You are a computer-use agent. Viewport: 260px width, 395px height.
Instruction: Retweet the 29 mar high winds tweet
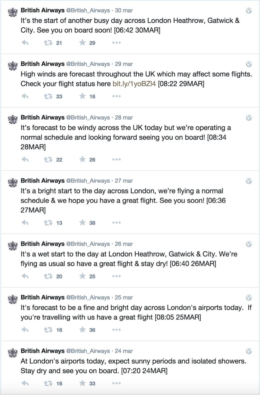48,96
